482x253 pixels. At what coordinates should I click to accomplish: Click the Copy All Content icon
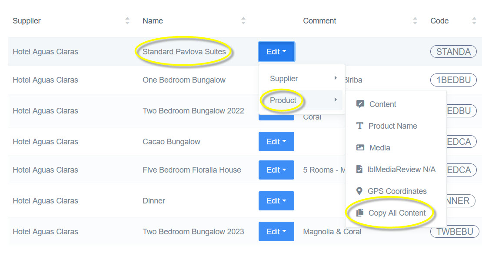pyautogui.click(x=359, y=213)
